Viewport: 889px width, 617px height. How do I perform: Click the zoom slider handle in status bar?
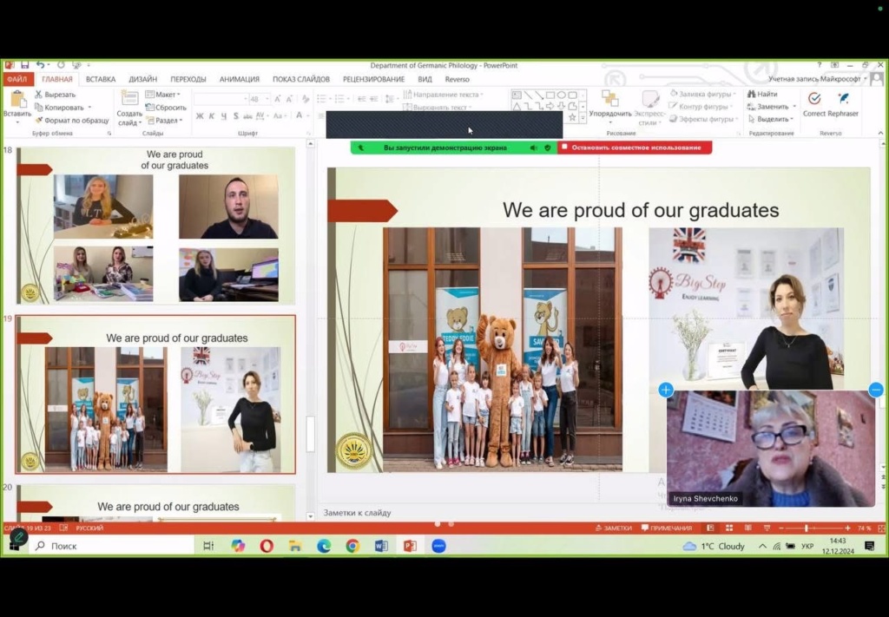[807, 528]
